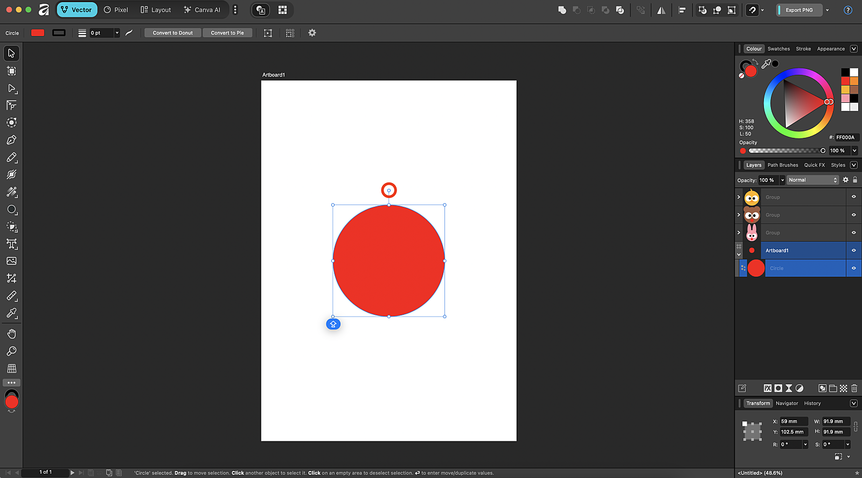Viewport: 862px width, 478px height.
Task: Click the Export PNG button
Action: (799, 10)
